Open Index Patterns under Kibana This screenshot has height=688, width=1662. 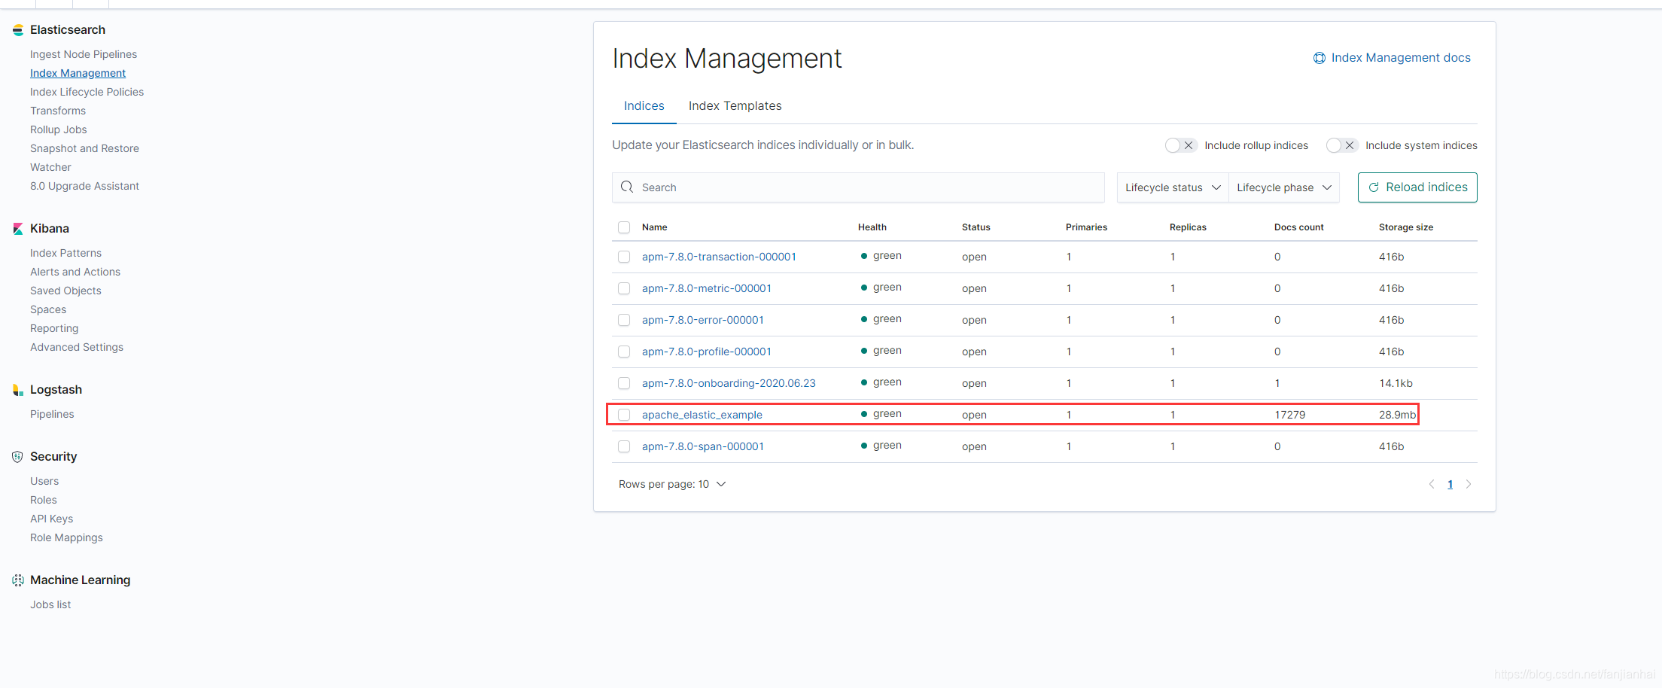[65, 253]
